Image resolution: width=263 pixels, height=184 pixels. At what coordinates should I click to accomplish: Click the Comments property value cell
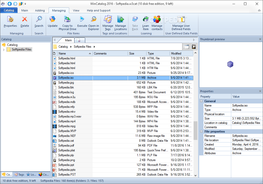click(247, 127)
